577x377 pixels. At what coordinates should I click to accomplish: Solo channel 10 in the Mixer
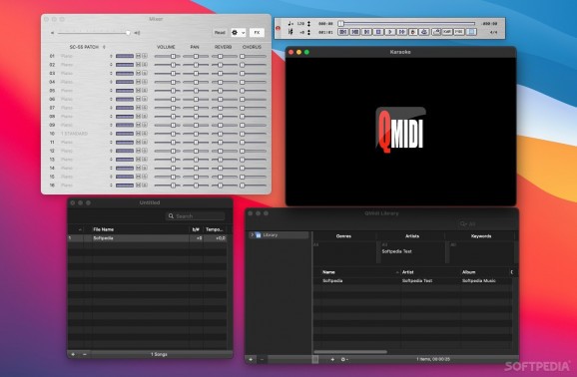(145, 134)
